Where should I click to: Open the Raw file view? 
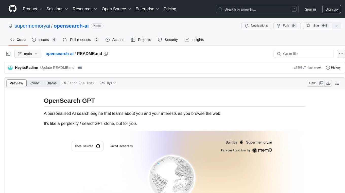click(x=312, y=83)
